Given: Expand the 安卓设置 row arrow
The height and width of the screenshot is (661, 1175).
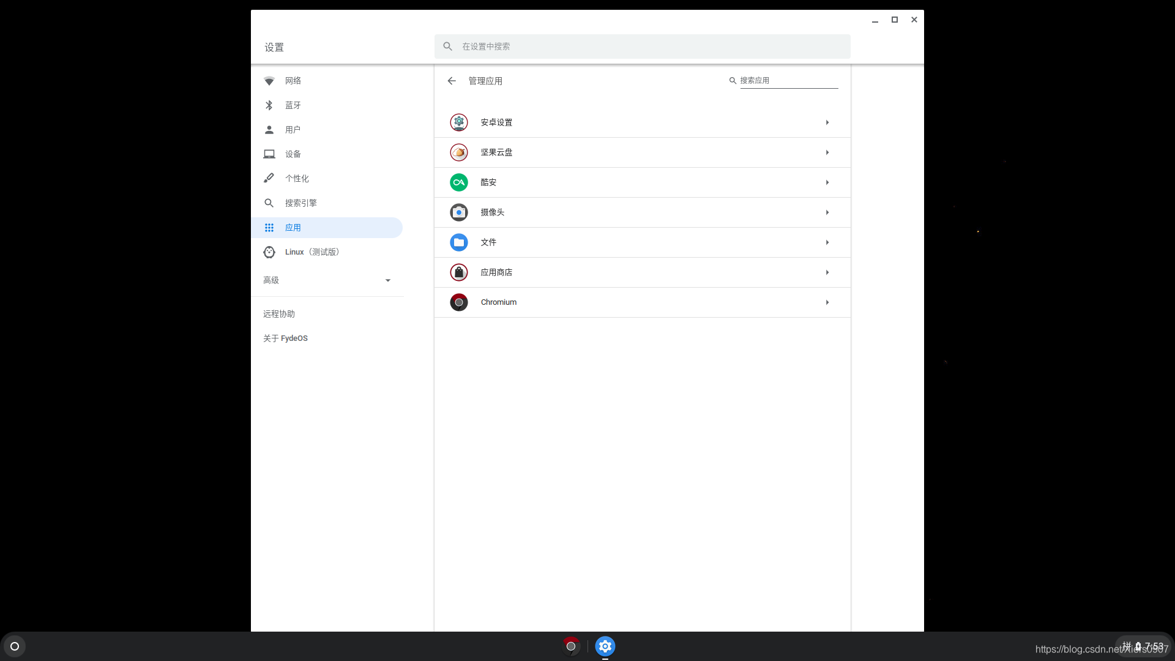Looking at the screenshot, I should click(827, 122).
